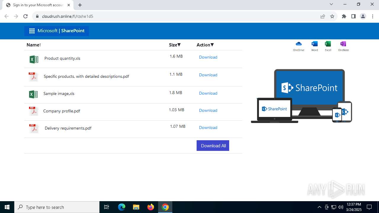Open the network icon in system tray
Image resolution: width=379 pixels, height=213 pixels.
click(x=334, y=207)
